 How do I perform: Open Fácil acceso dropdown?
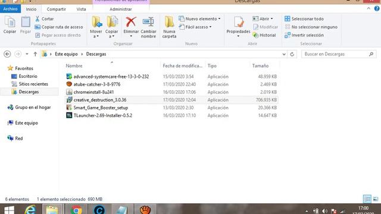click(195, 27)
